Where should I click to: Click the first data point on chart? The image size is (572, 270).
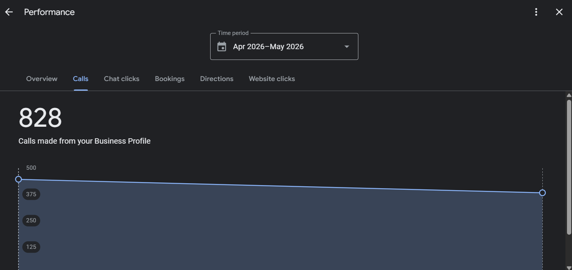(18, 179)
